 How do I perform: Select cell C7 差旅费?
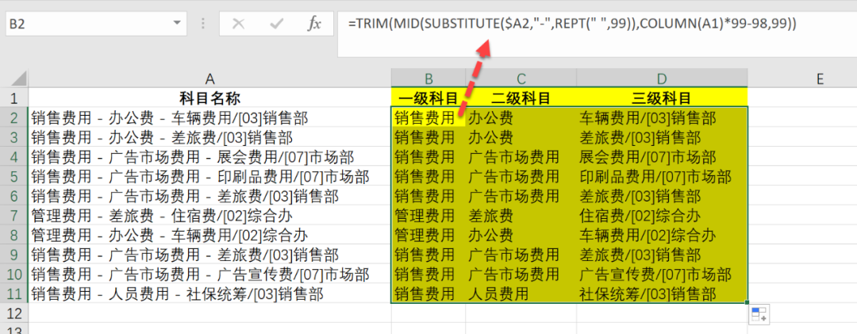(521, 216)
